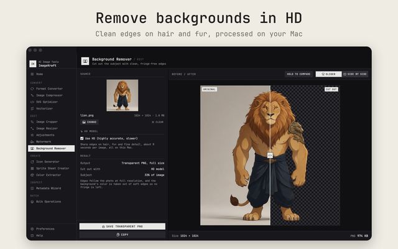Switch to Side by Side view
This screenshot has height=249, width=398.
point(355,74)
